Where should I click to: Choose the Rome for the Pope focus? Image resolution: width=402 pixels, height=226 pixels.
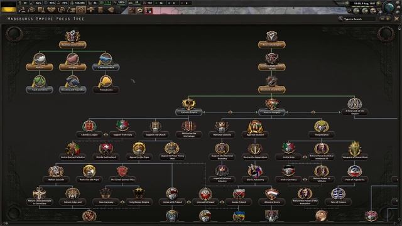pyautogui.click(x=89, y=175)
